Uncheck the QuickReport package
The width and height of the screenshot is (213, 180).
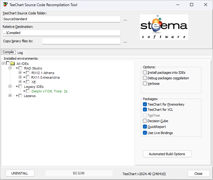click(145, 127)
